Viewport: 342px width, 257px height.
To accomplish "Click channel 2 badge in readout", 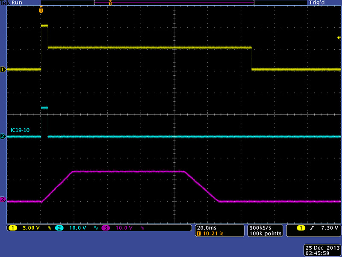I will coord(59,228).
